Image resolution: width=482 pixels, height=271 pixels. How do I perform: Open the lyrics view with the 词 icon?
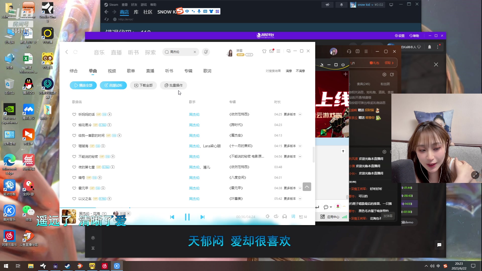click(293, 216)
